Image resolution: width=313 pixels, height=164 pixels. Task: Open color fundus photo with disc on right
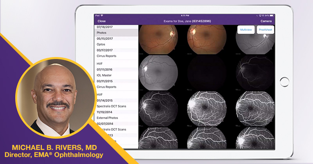158,39
